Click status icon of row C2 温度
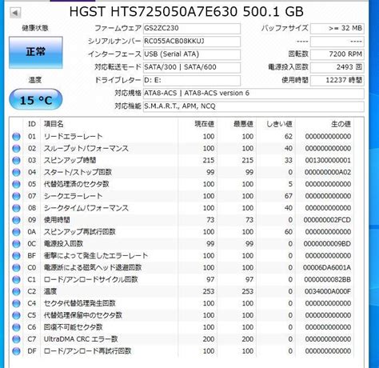Image resolution: width=379 pixels, height=368 pixels. tap(16, 291)
